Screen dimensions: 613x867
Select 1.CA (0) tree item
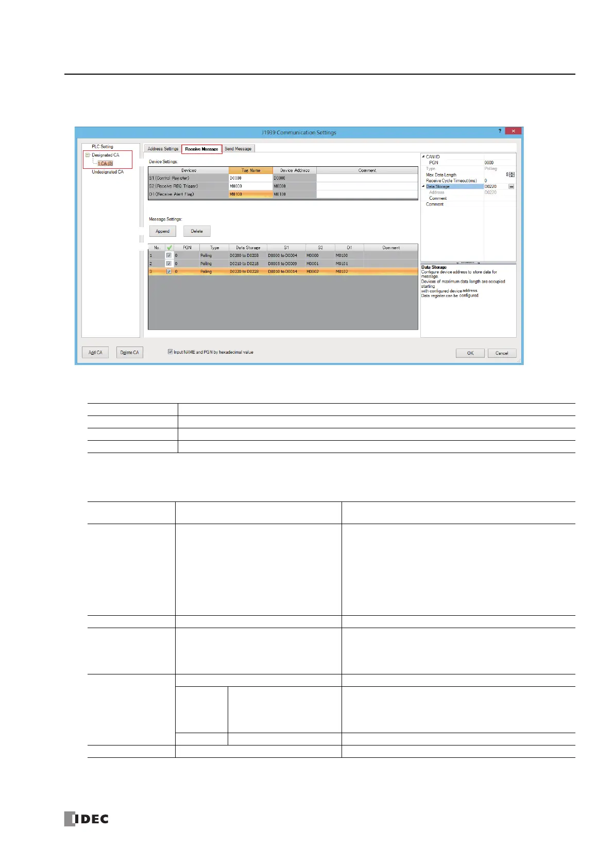pyautogui.click(x=105, y=163)
